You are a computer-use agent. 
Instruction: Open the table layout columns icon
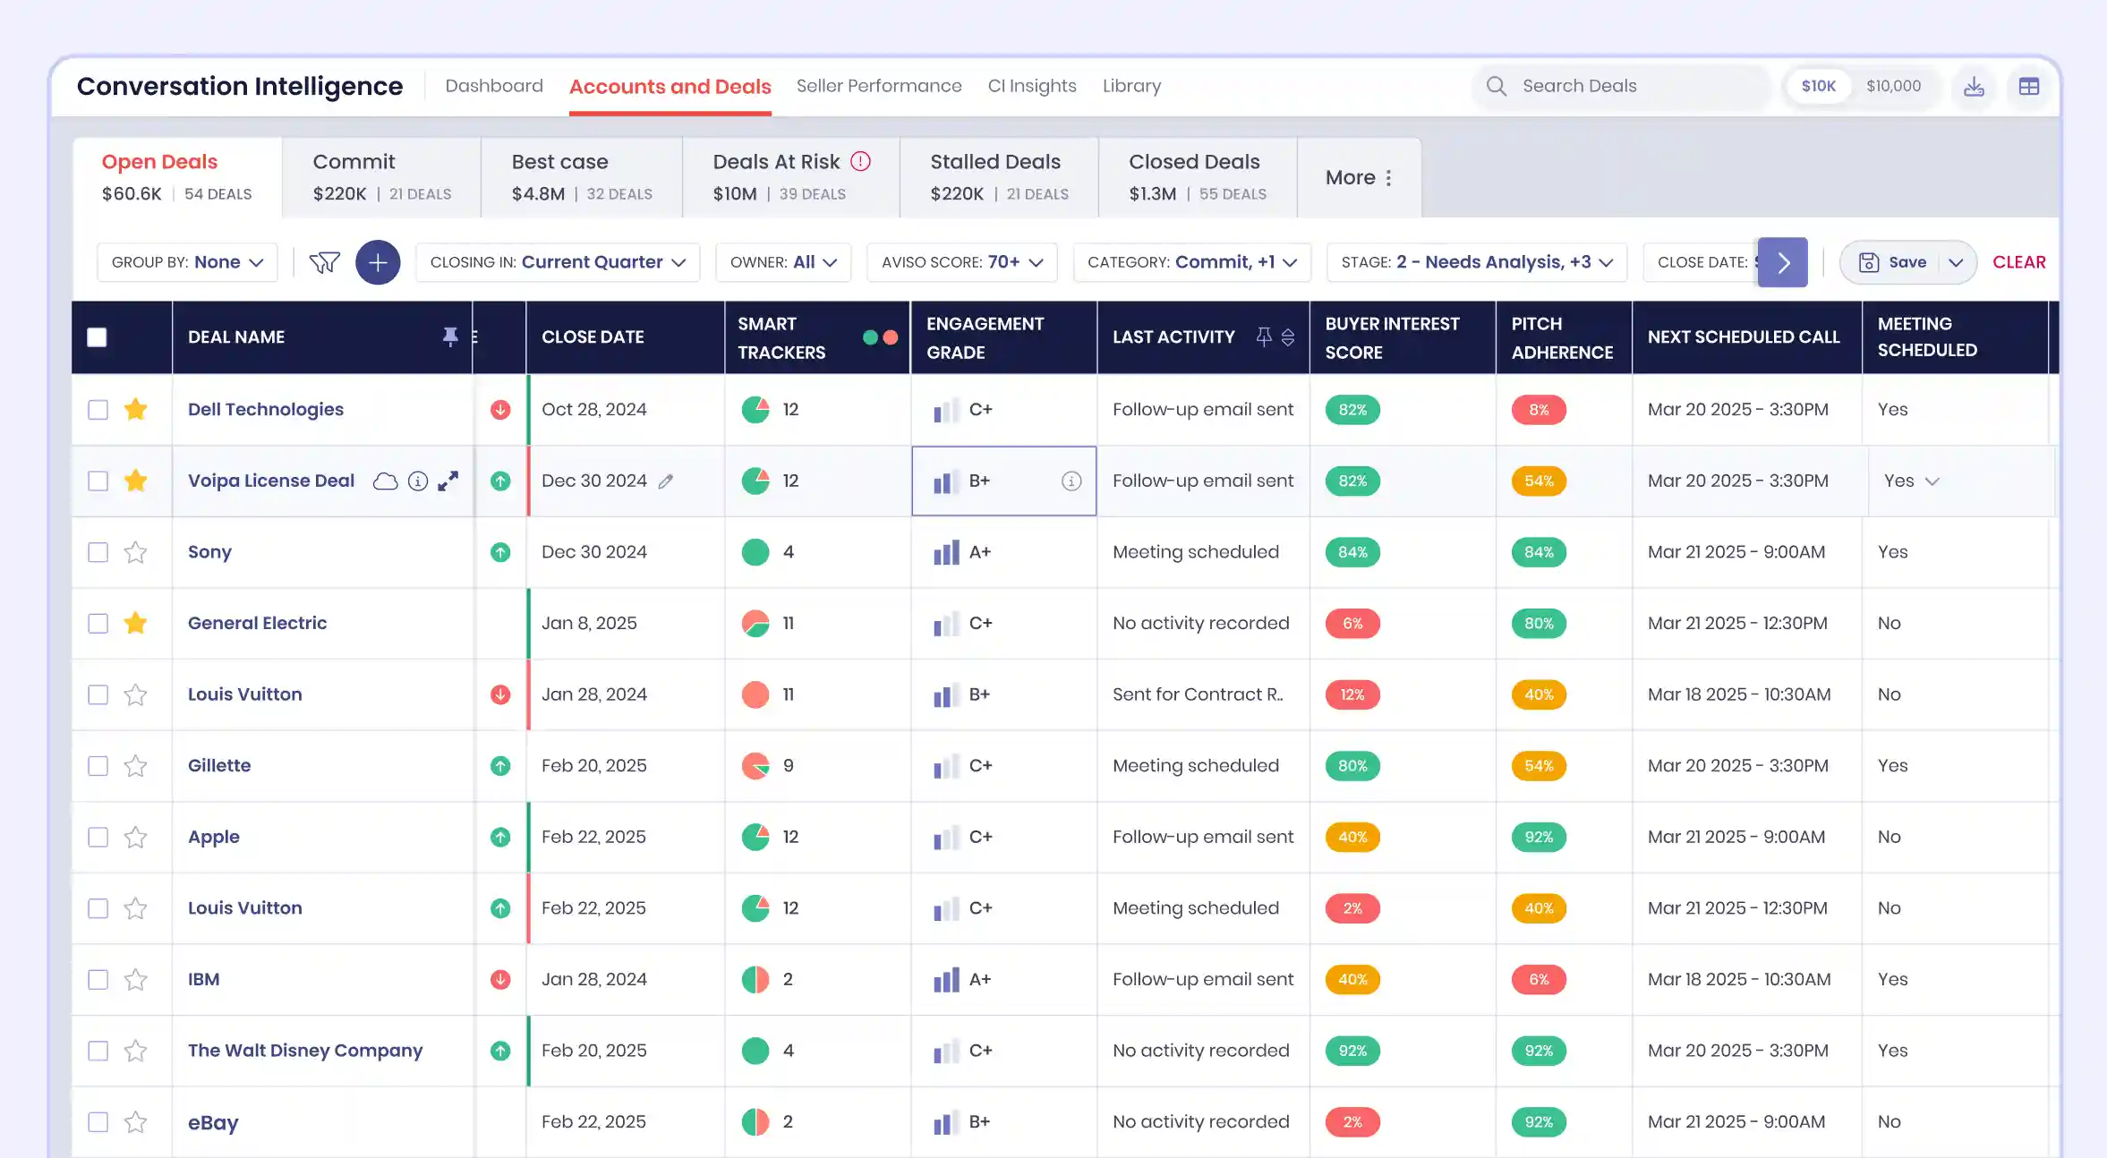(2029, 86)
